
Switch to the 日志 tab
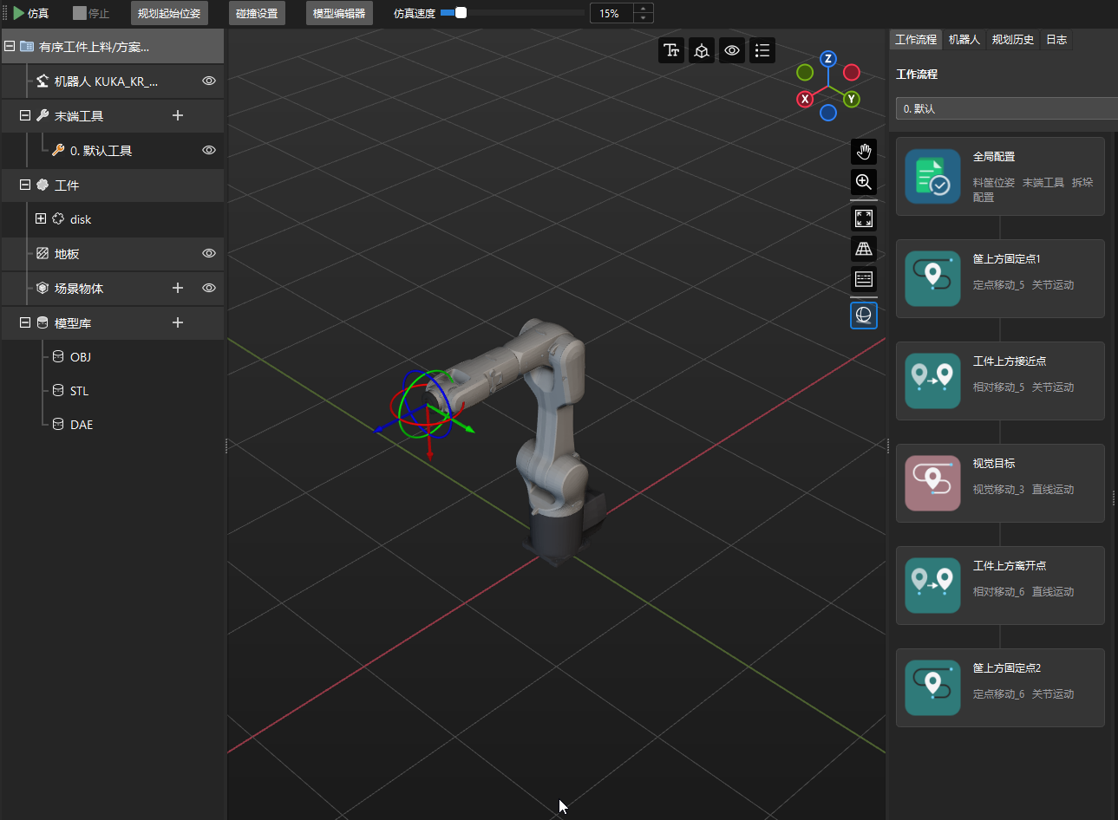click(1056, 39)
